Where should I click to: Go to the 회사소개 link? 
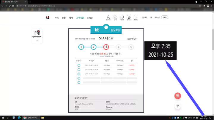[x=157, y=17]
